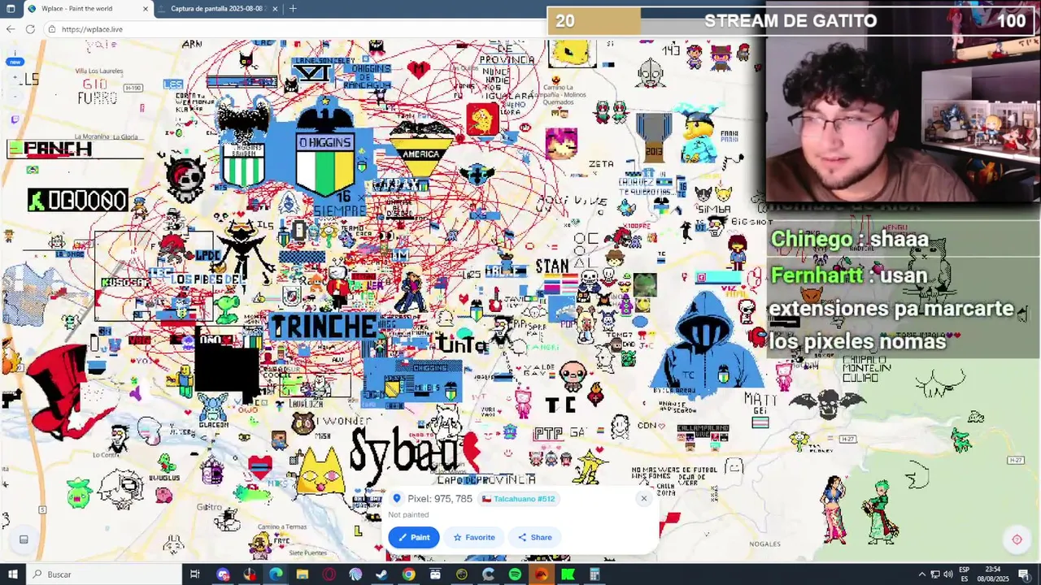Click the STREAM DE GATITO goal bar
This screenshot has width=1041, height=585.
[x=792, y=21]
